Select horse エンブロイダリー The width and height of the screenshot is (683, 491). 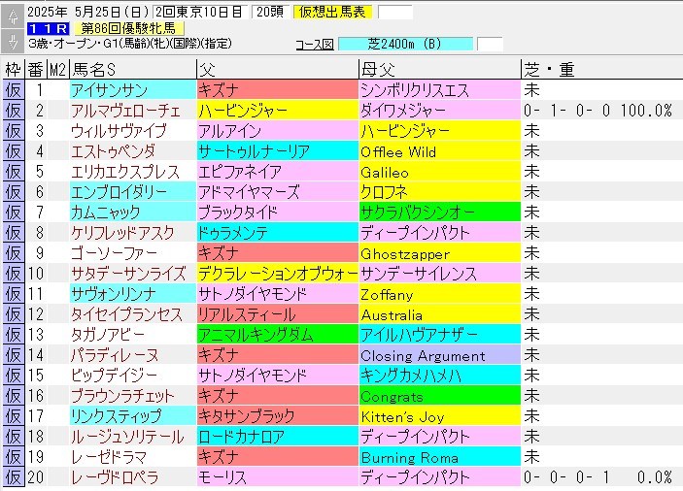coord(133,192)
